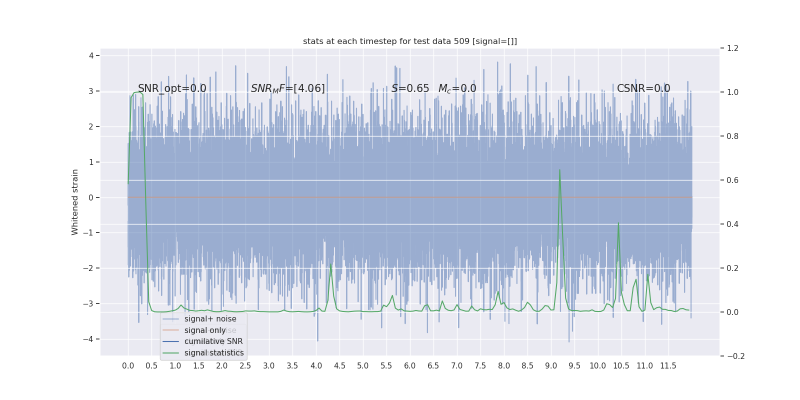Screen dimensions: 800x400
Task: Click the left y-axis tick label 4
Action: [x=91, y=55]
